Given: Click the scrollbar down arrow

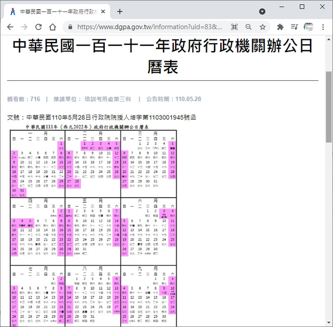Looking at the screenshot, I should (329, 322).
